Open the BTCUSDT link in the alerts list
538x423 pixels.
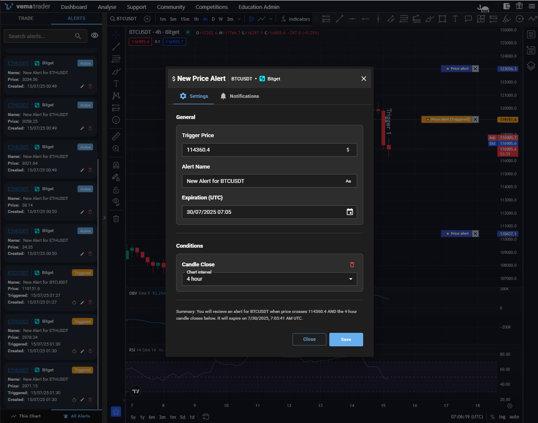point(18,273)
